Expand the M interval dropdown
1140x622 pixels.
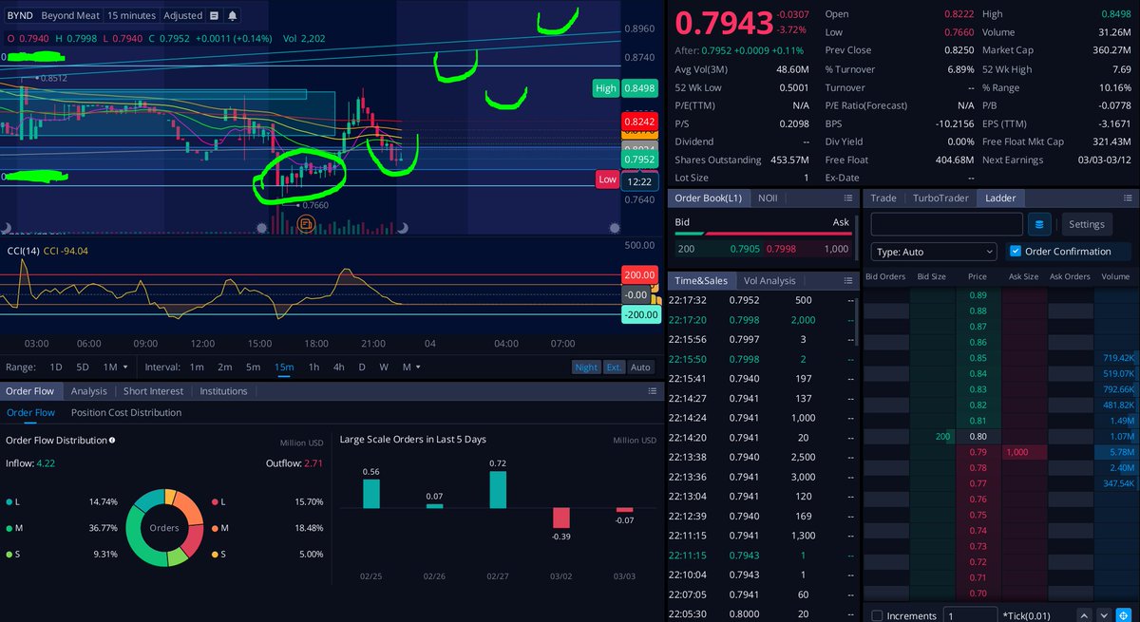point(411,368)
